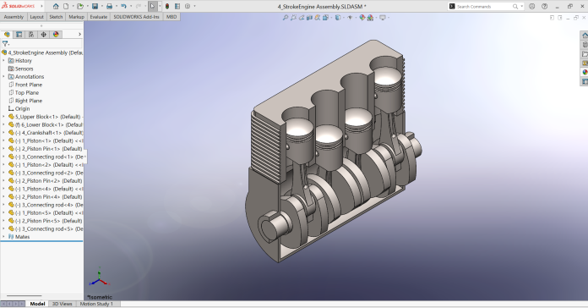
Task: Switch to the Sketch ribbon tab
Action: (56, 17)
